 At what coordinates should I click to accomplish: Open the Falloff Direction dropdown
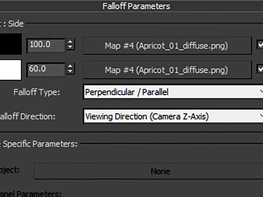[x=173, y=117]
